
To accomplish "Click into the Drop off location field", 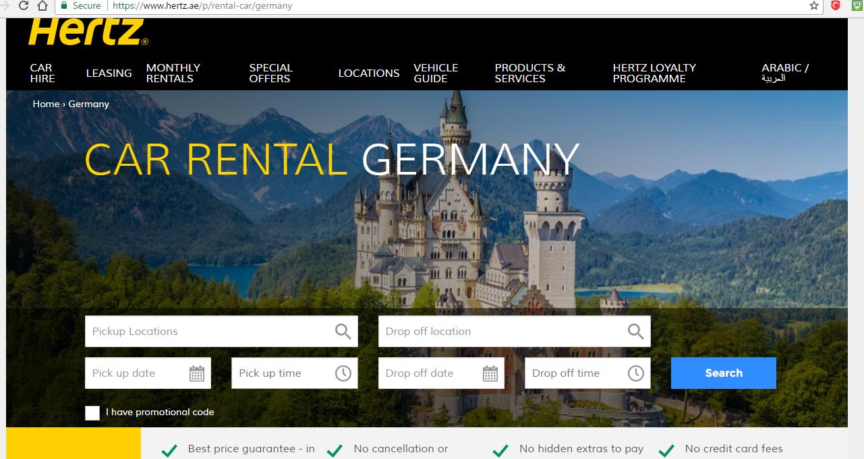I will pos(515,331).
